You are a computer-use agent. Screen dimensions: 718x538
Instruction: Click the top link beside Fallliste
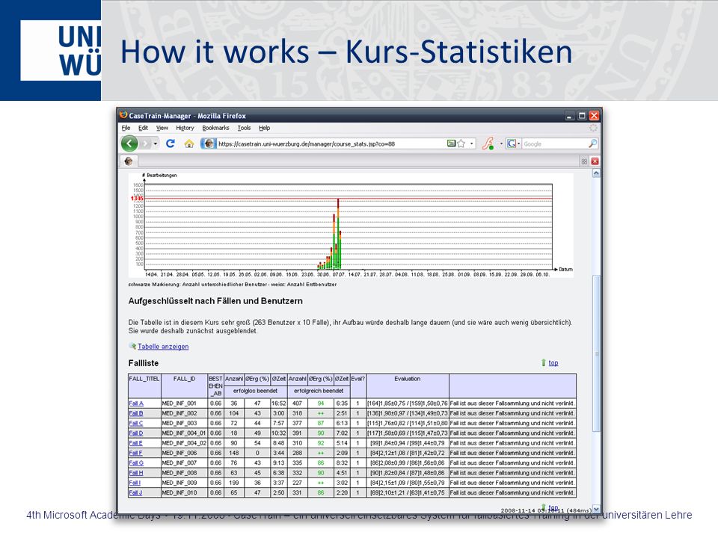553,363
